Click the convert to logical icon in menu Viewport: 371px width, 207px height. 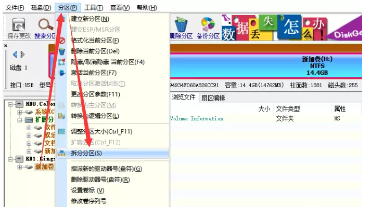[x=62, y=116]
